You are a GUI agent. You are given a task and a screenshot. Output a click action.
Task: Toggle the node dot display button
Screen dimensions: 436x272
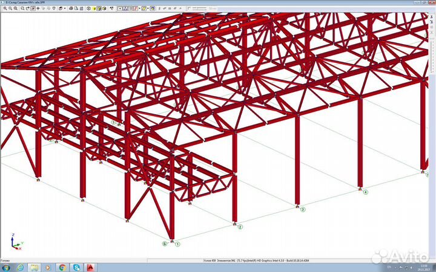pos(120,8)
